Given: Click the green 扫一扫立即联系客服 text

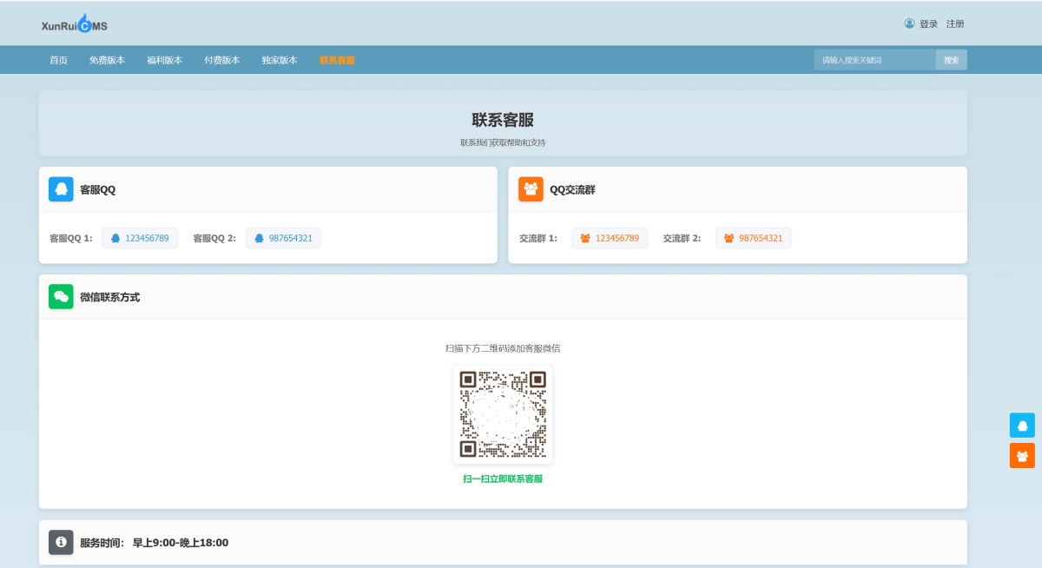Looking at the screenshot, I should tap(503, 479).
